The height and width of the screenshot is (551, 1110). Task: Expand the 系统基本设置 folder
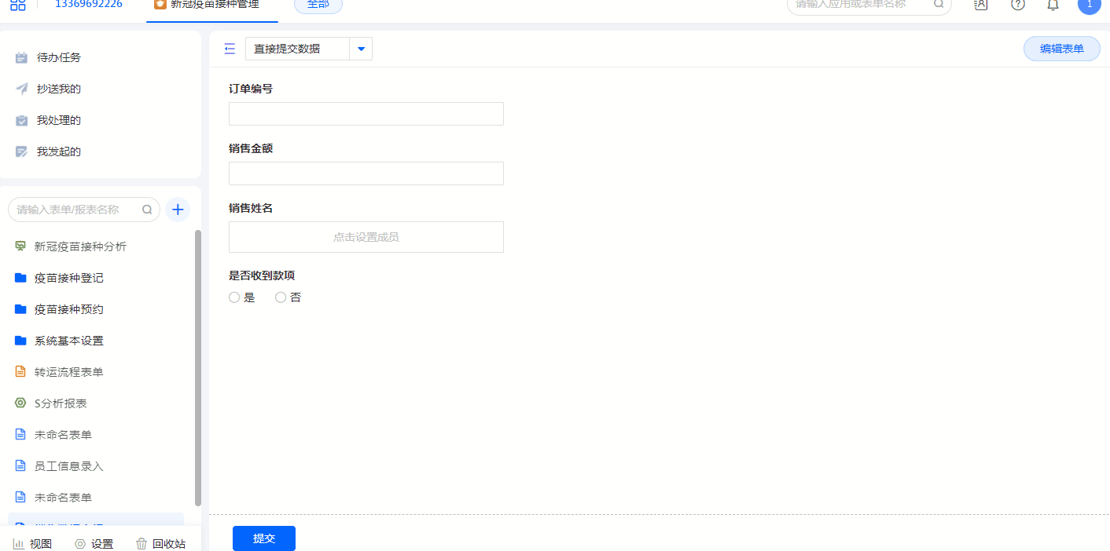[68, 341]
